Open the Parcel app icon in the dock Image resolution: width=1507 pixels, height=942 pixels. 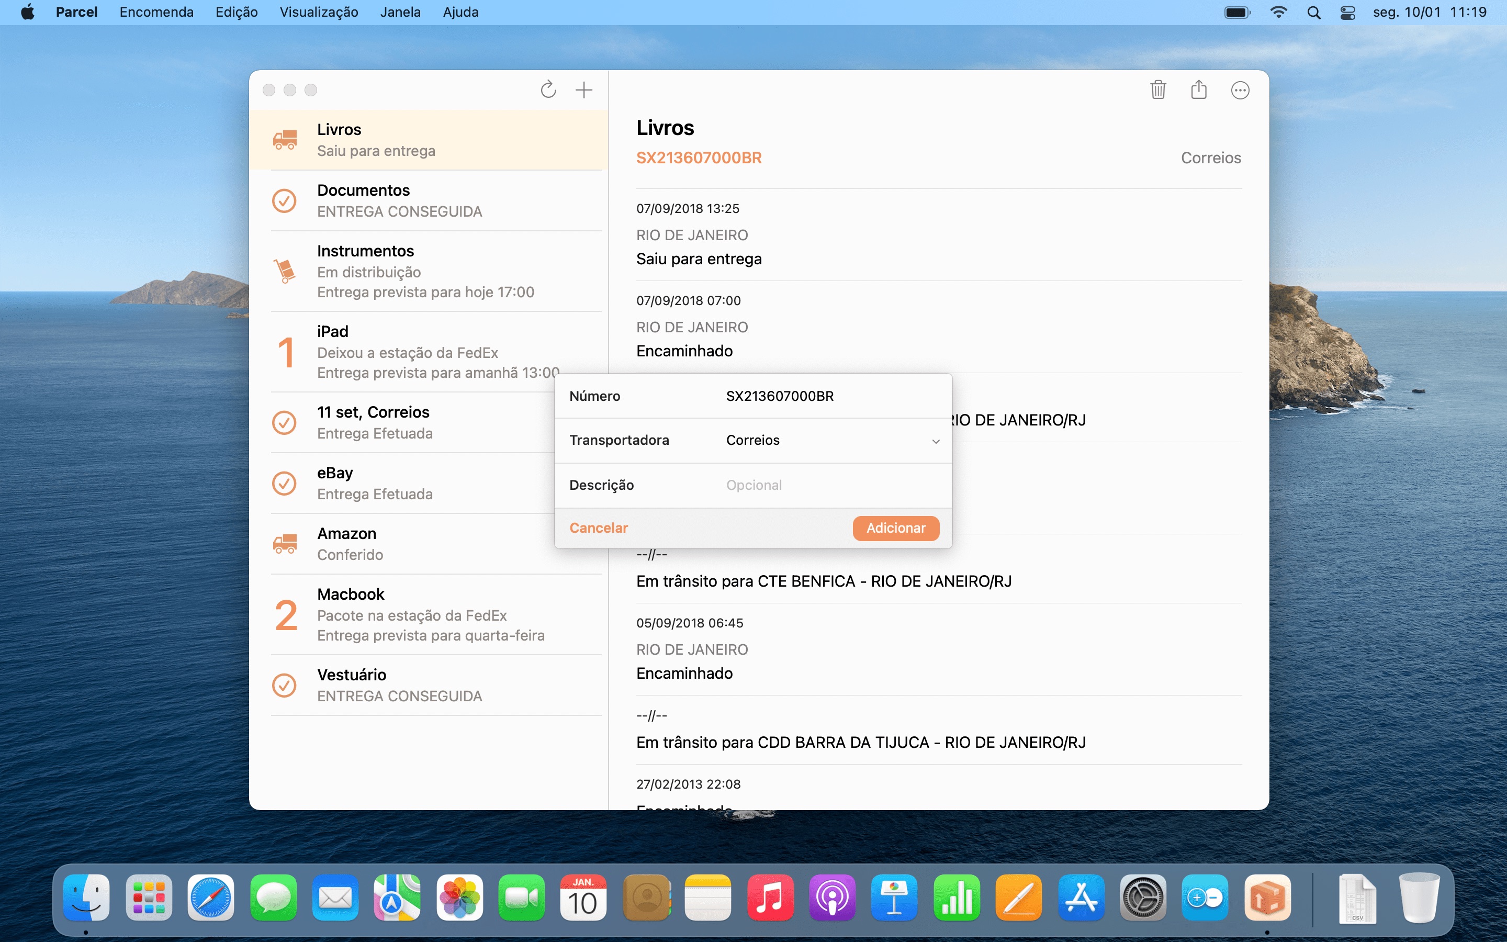point(1267,898)
